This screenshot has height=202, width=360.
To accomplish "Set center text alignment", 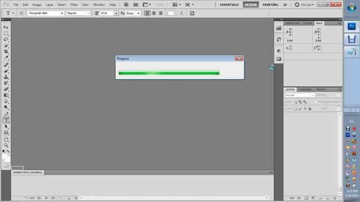I will (154, 13).
